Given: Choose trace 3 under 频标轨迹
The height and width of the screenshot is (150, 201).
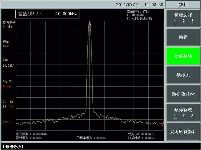Looking at the screenshot, I should (192, 116).
